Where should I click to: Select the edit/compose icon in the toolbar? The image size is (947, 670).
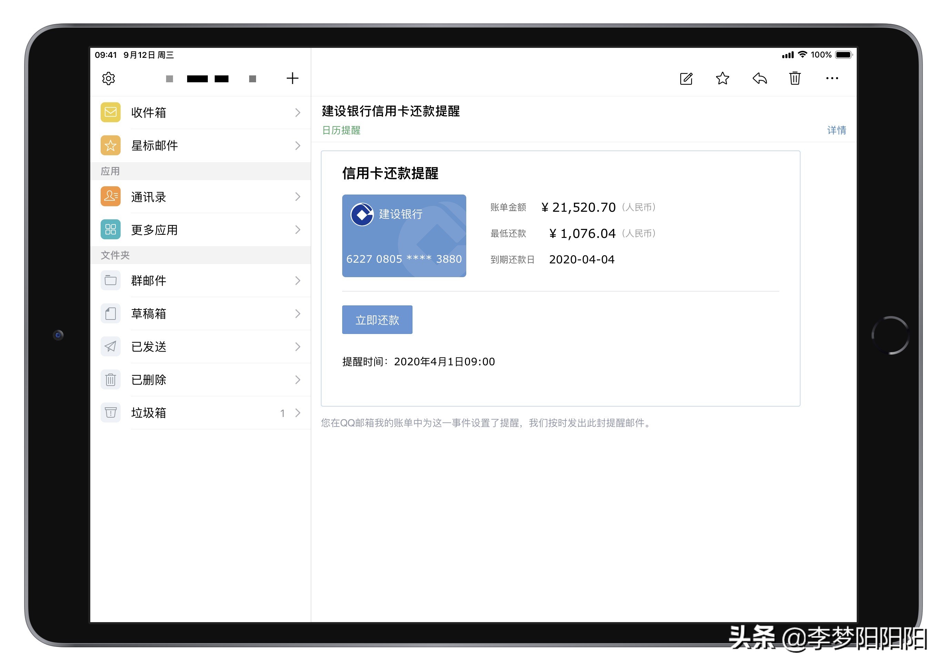point(686,78)
